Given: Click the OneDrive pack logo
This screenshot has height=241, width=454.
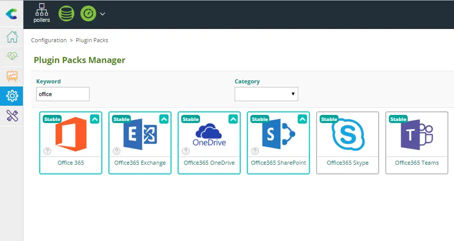Looking at the screenshot, I should coord(209,135).
